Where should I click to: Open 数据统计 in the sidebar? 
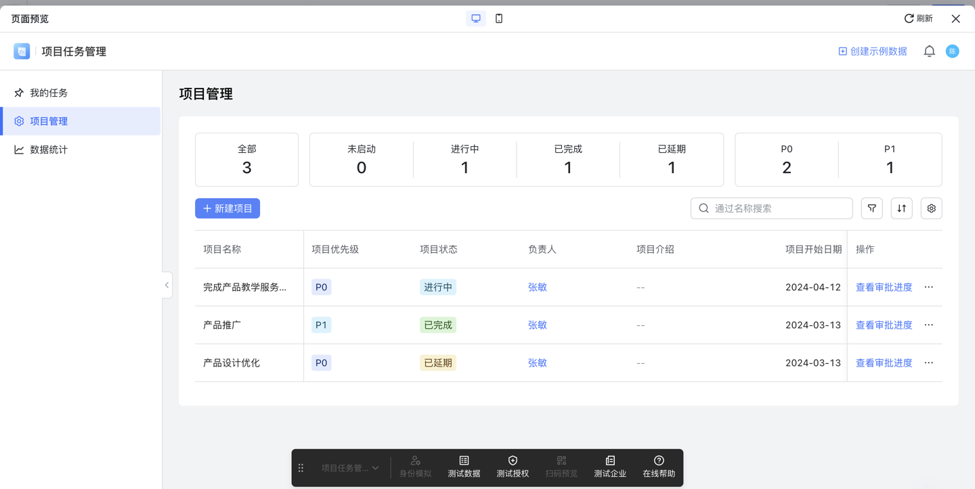(81, 149)
